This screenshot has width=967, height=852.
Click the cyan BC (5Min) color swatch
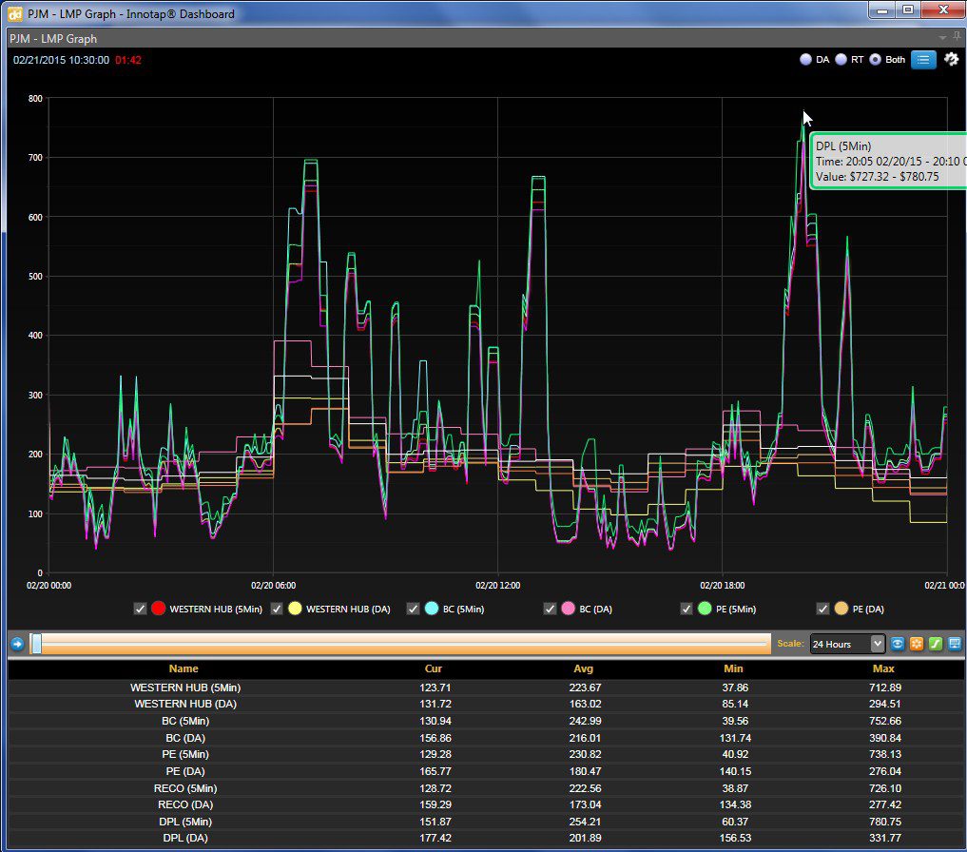[x=432, y=609]
